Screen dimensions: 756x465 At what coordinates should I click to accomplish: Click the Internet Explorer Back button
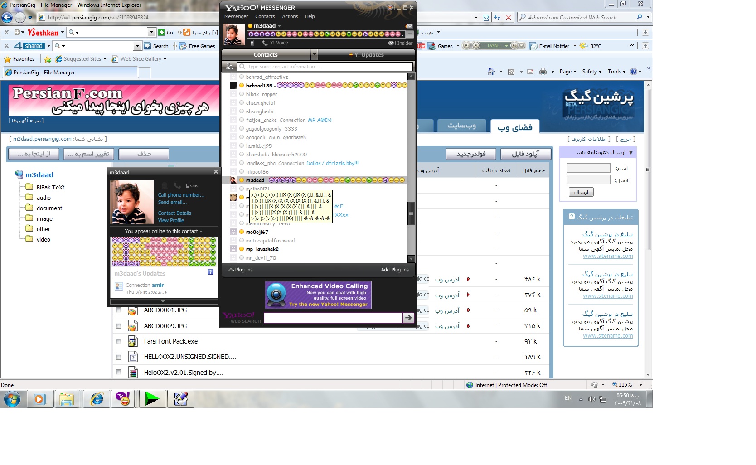click(7, 18)
